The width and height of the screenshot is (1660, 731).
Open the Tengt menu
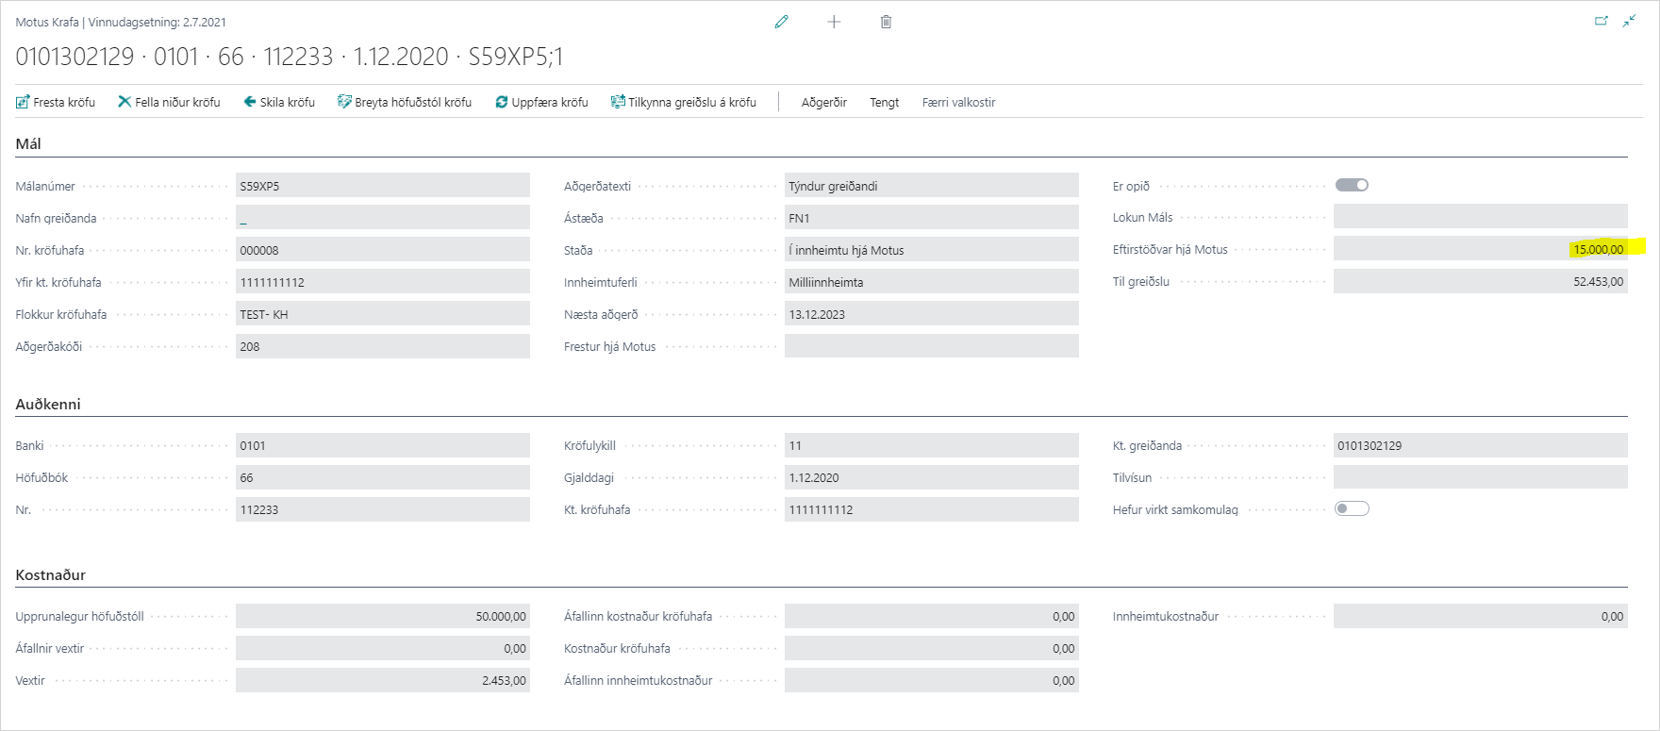pos(884,102)
